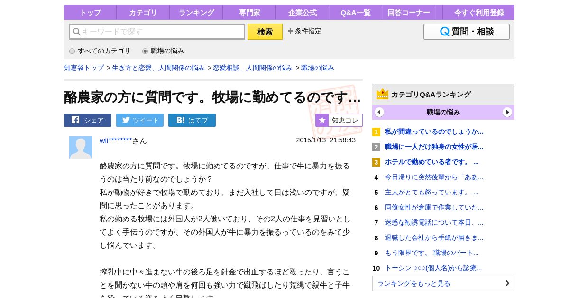The width and height of the screenshot is (569, 298).
Task: Select the すべてのカテゴリ radio button
Action: click(x=72, y=51)
